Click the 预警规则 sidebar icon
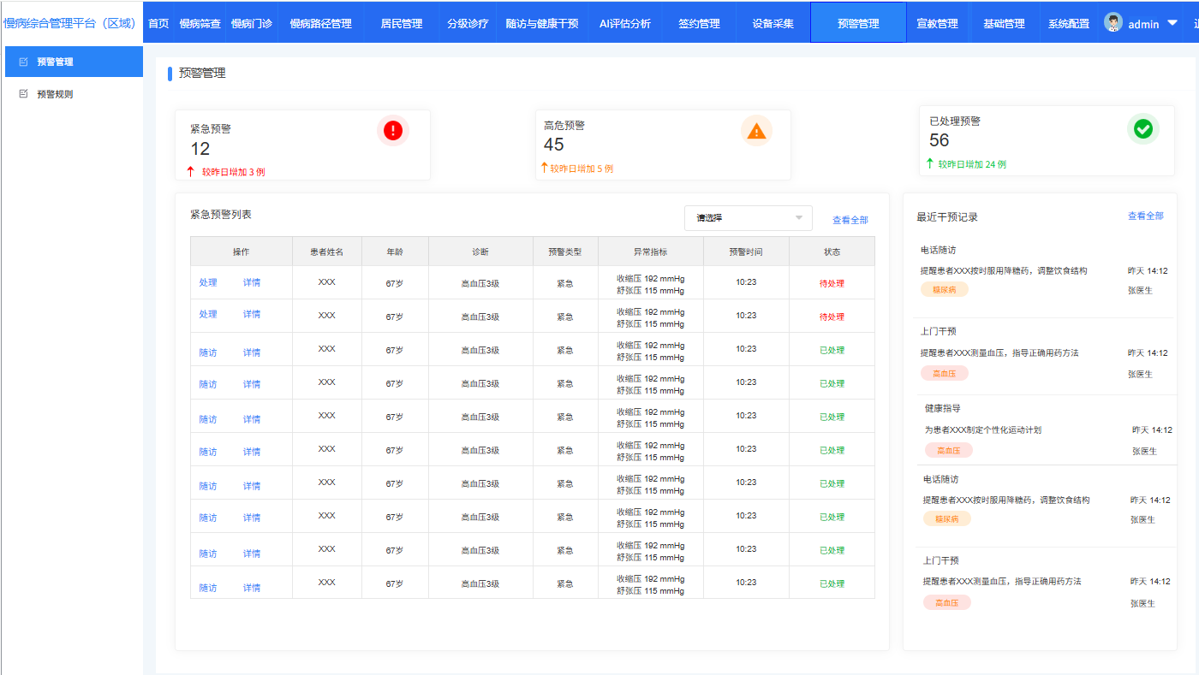1199x675 pixels. [23, 94]
